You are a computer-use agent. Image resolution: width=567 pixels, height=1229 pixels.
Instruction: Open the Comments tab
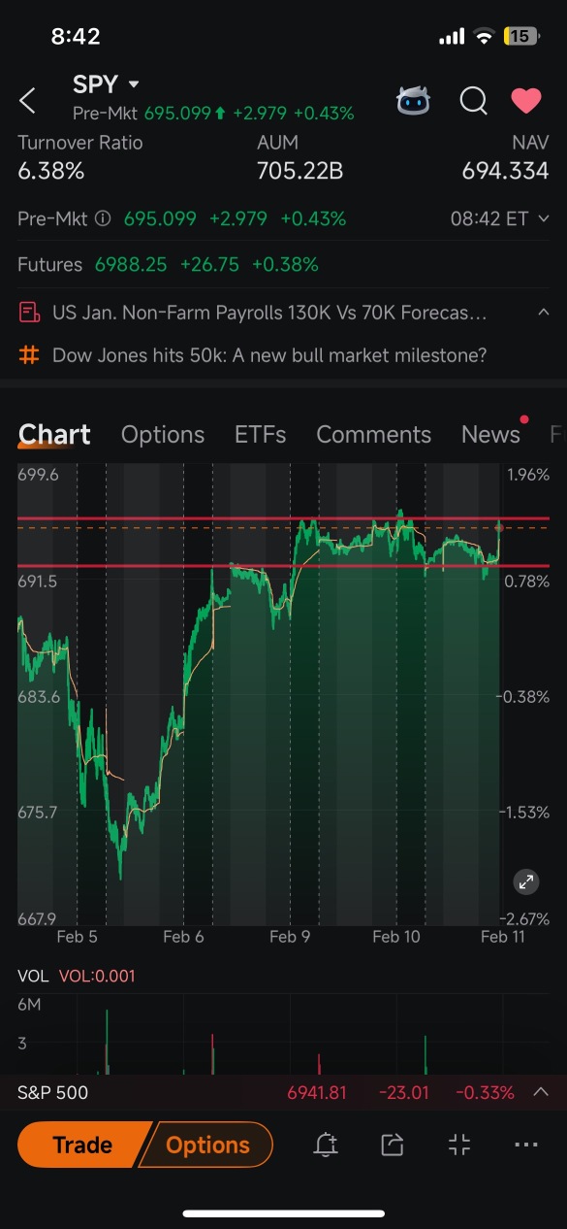click(373, 434)
